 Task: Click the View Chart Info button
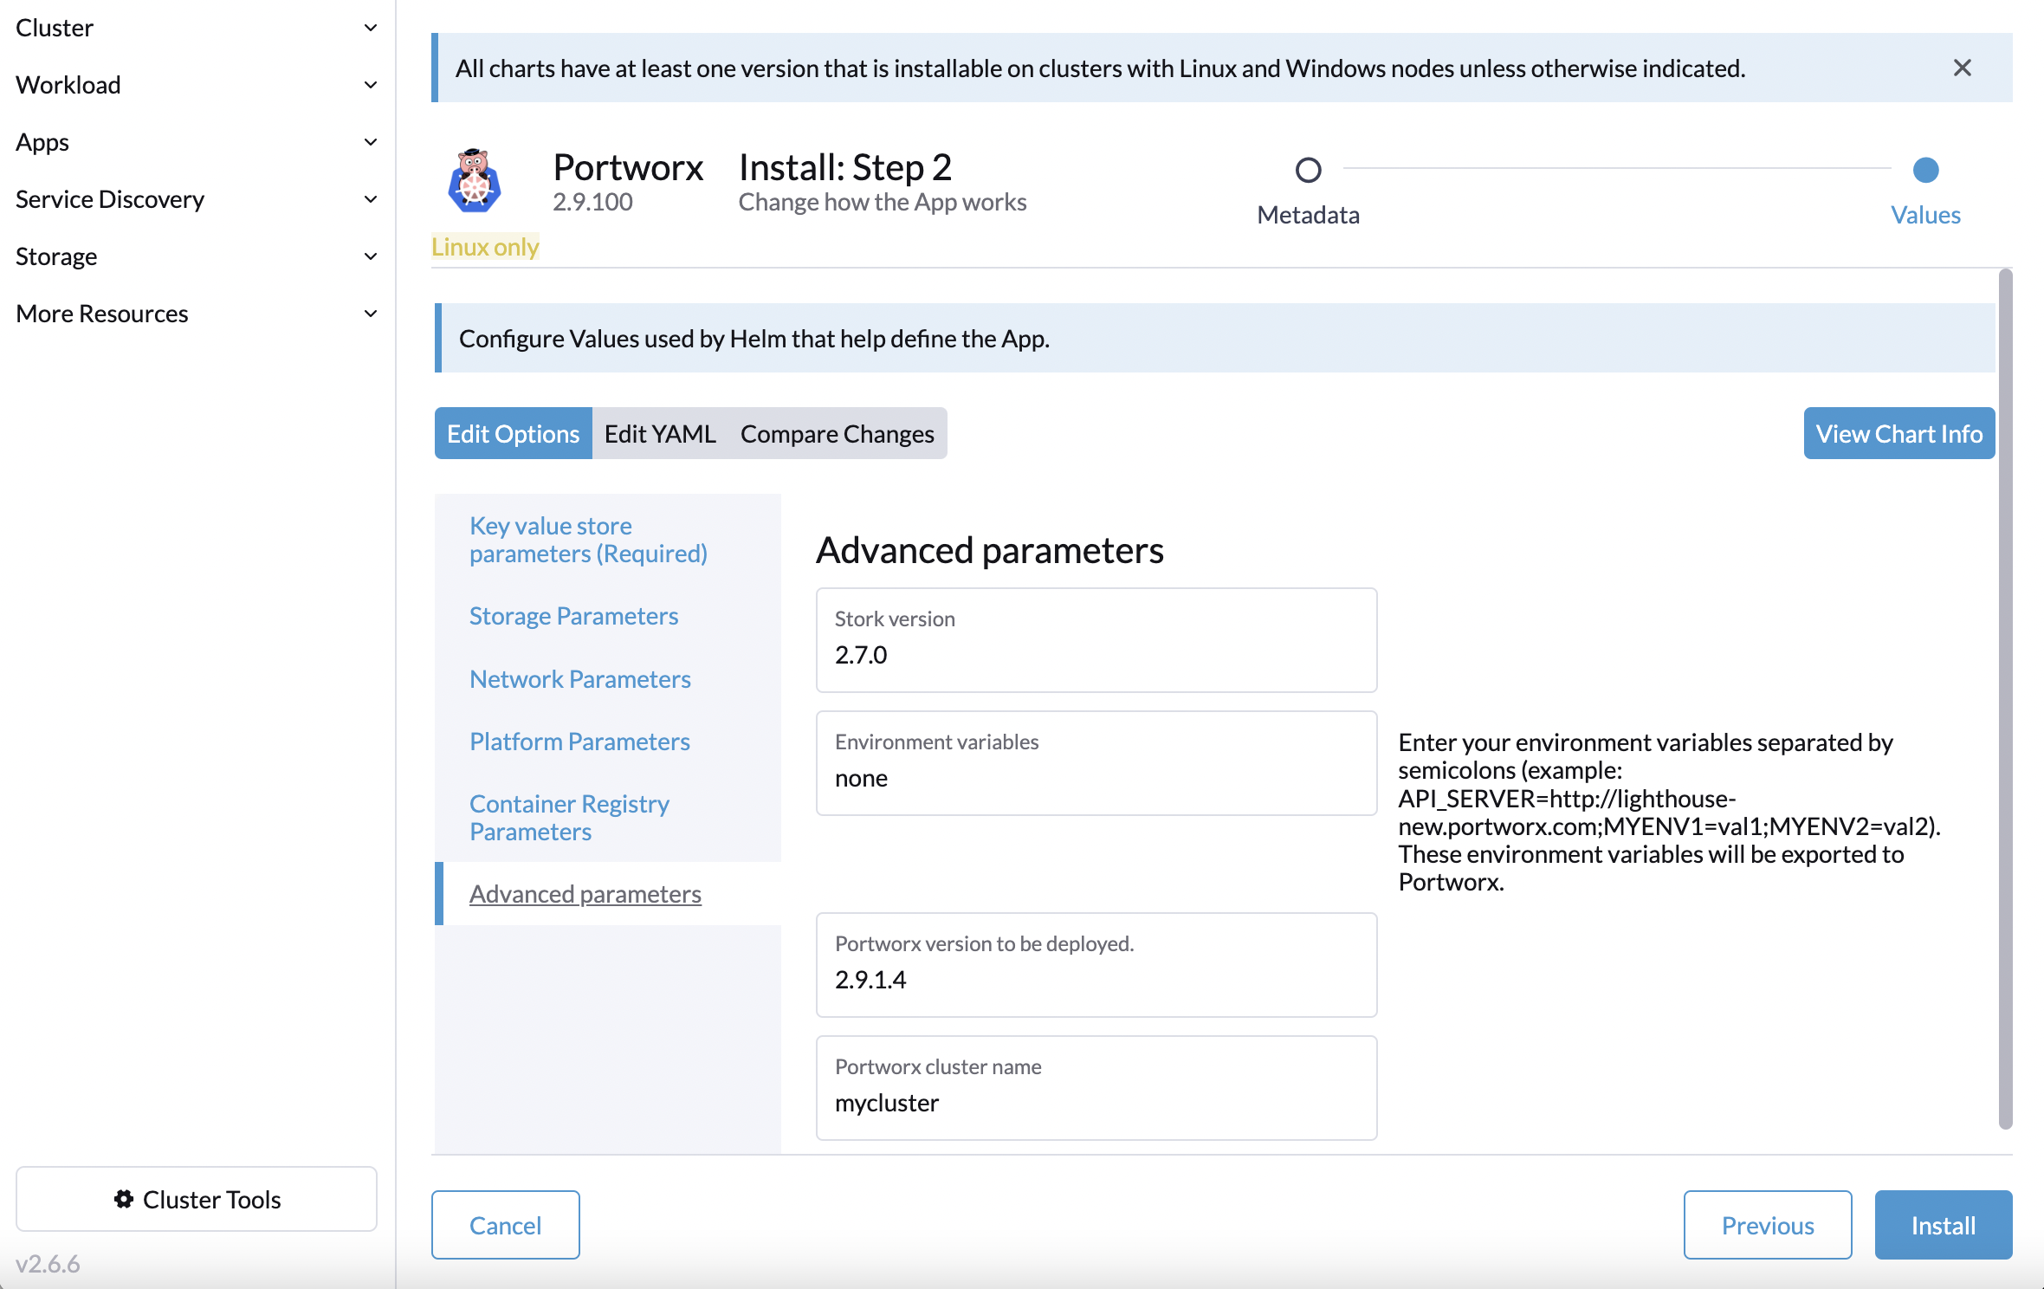pos(1898,433)
